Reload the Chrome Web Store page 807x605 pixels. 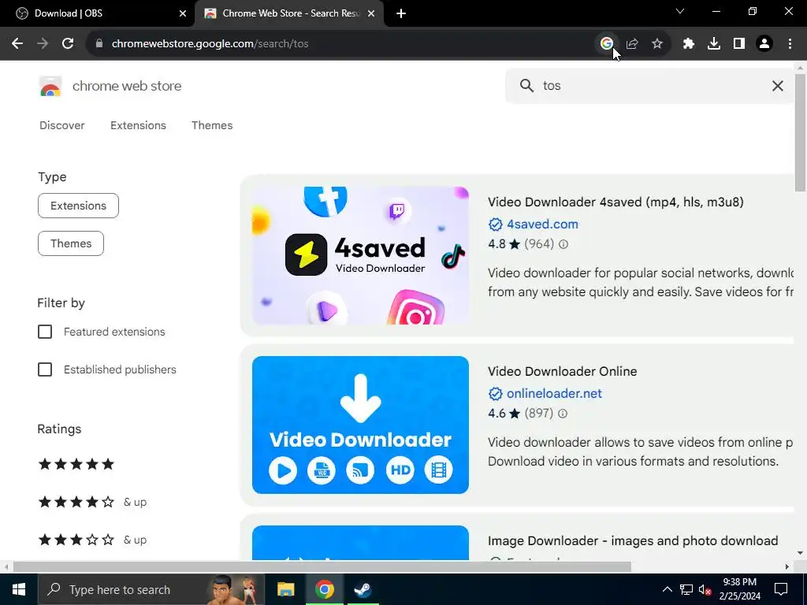pos(68,44)
